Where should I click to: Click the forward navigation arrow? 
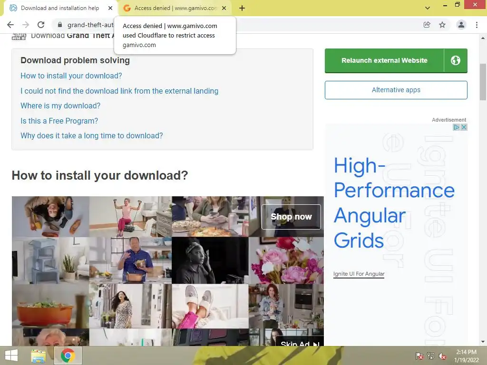coord(26,25)
